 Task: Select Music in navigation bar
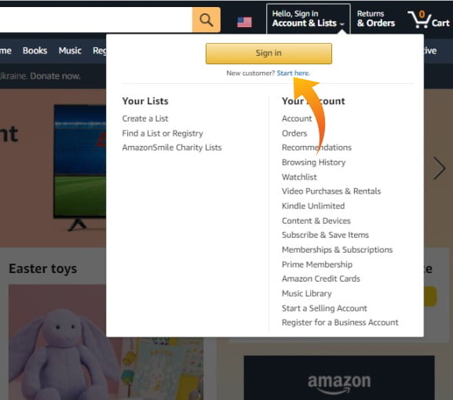pos(70,50)
